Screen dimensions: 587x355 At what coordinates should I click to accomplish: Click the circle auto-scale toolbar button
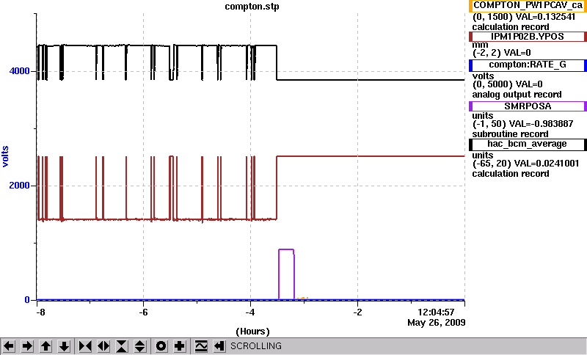161,346
